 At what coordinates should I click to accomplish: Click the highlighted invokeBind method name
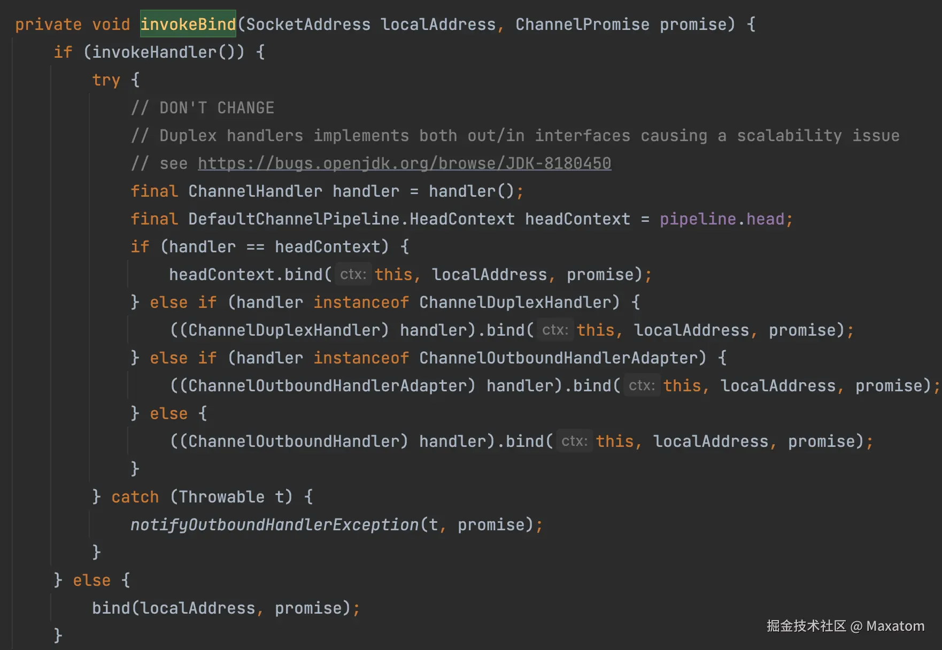coord(188,24)
